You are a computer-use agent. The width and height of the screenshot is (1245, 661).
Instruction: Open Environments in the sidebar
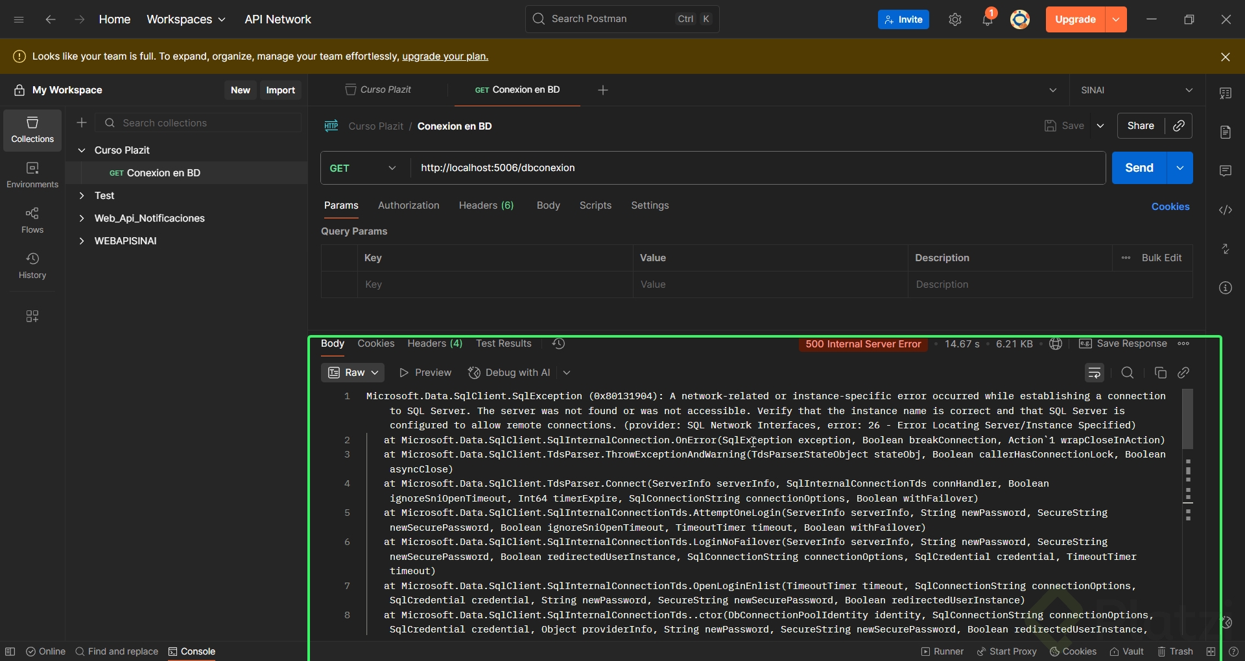(x=32, y=176)
